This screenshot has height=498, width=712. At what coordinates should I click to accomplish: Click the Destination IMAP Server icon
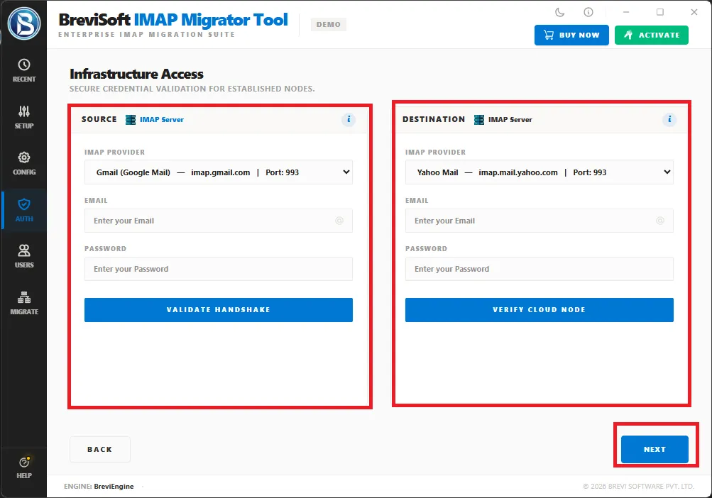pos(479,120)
